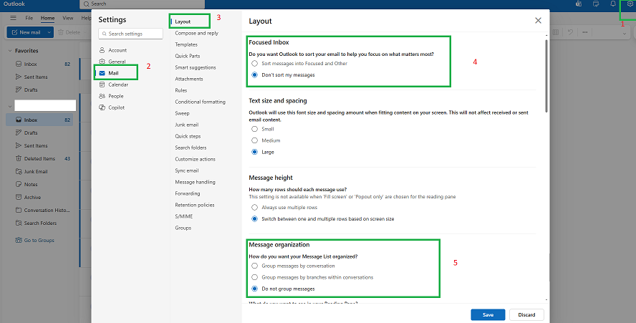This screenshot has width=636, height=323.
Task: Collapse the Favorites folder group
Action: (x=10, y=51)
